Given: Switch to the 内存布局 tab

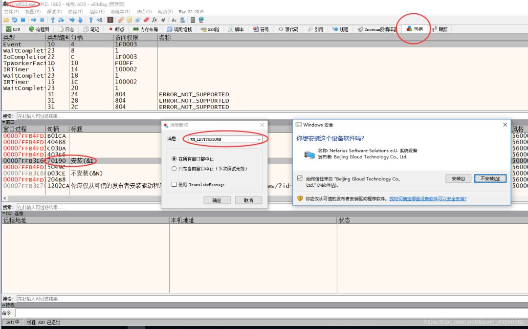Looking at the screenshot, I should click(146, 29).
